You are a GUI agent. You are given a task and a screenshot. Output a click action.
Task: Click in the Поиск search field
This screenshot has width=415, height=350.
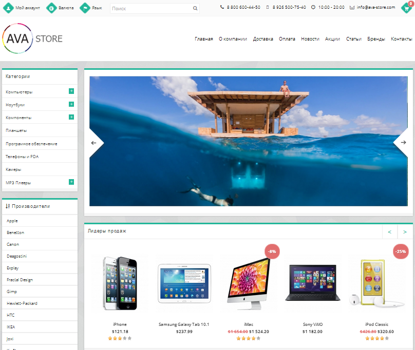[155, 8]
